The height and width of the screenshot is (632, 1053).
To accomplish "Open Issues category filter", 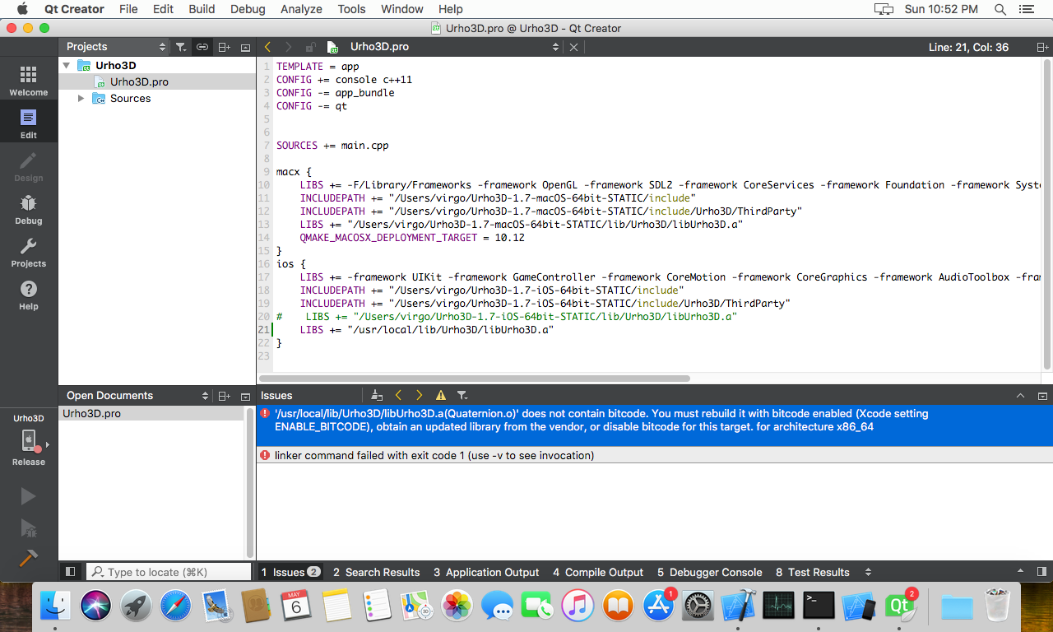I will pos(462,396).
